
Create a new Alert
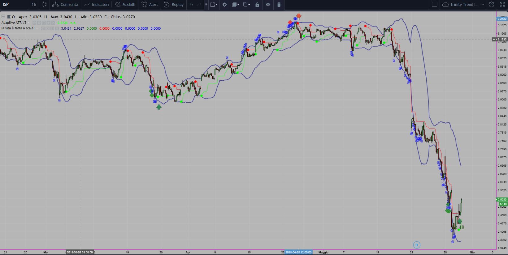coord(150,4)
